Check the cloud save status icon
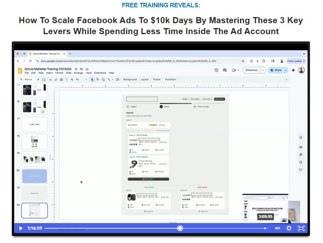The height and width of the screenshot is (243, 323). pyautogui.click(x=87, y=69)
